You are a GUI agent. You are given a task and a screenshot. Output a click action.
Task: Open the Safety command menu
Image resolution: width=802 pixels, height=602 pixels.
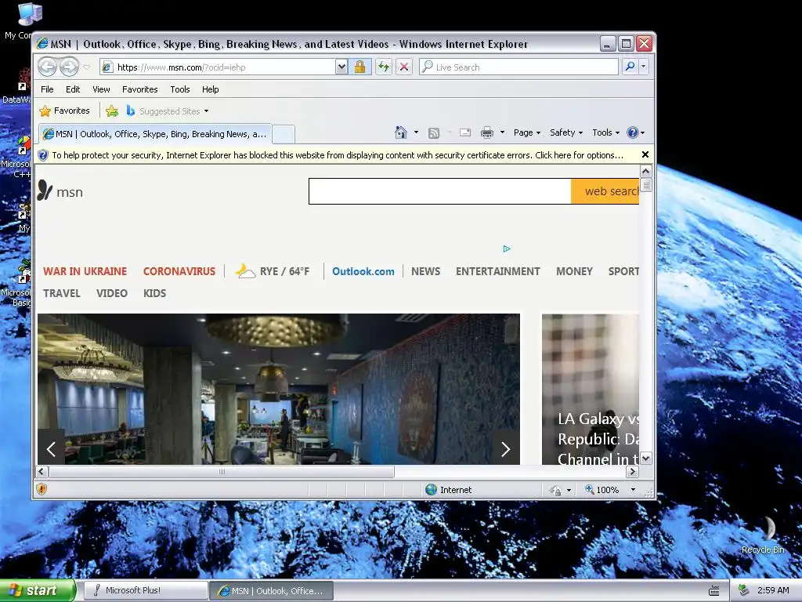click(566, 132)
